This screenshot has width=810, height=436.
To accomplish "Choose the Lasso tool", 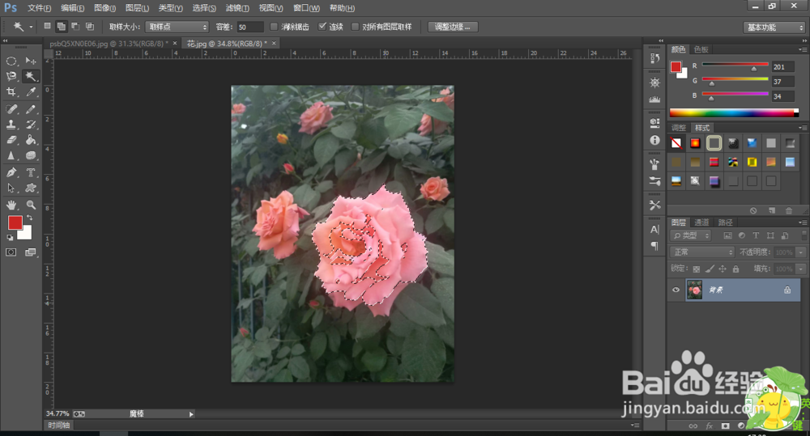I will point(11,76).
